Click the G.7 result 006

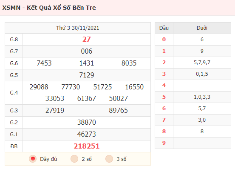tap(87, 51)
